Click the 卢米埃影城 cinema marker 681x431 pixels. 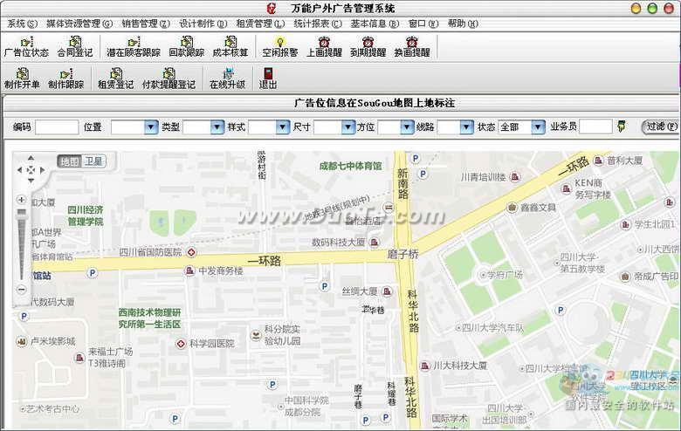(21, 342)
